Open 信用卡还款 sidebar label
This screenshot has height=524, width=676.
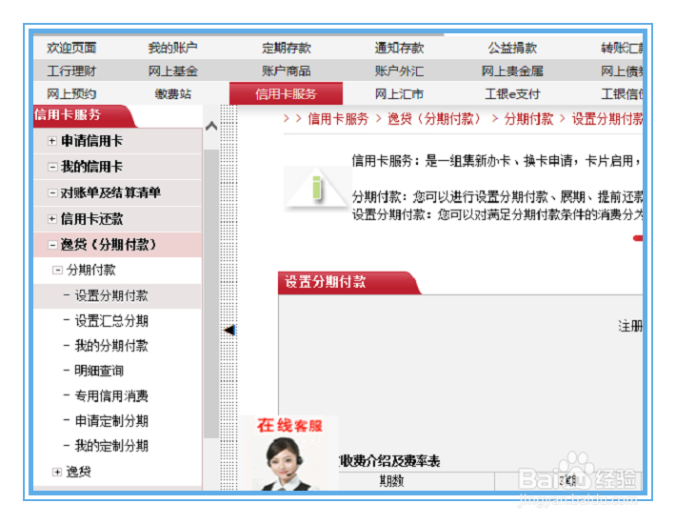[91, 219]
